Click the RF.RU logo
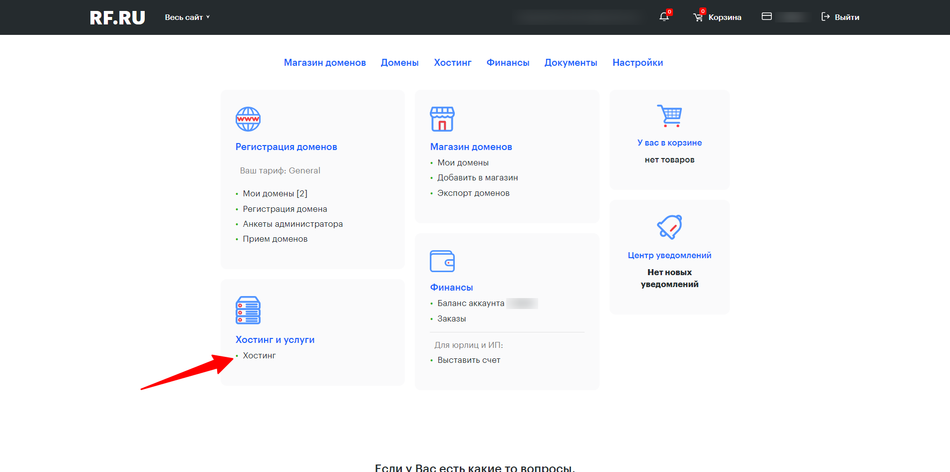Screen dimensions: 950x472 (117, 18)
